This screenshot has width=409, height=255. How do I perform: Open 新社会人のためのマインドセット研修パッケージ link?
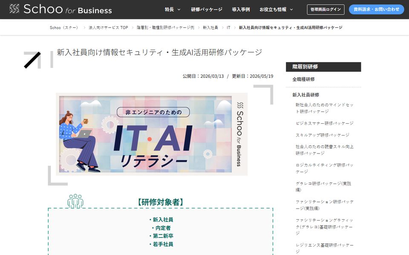(325, 108)
